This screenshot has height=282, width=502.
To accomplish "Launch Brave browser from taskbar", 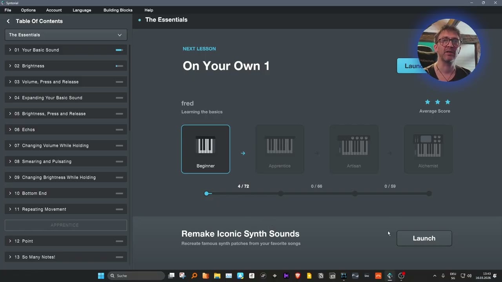I will click(x=298, y=276).
